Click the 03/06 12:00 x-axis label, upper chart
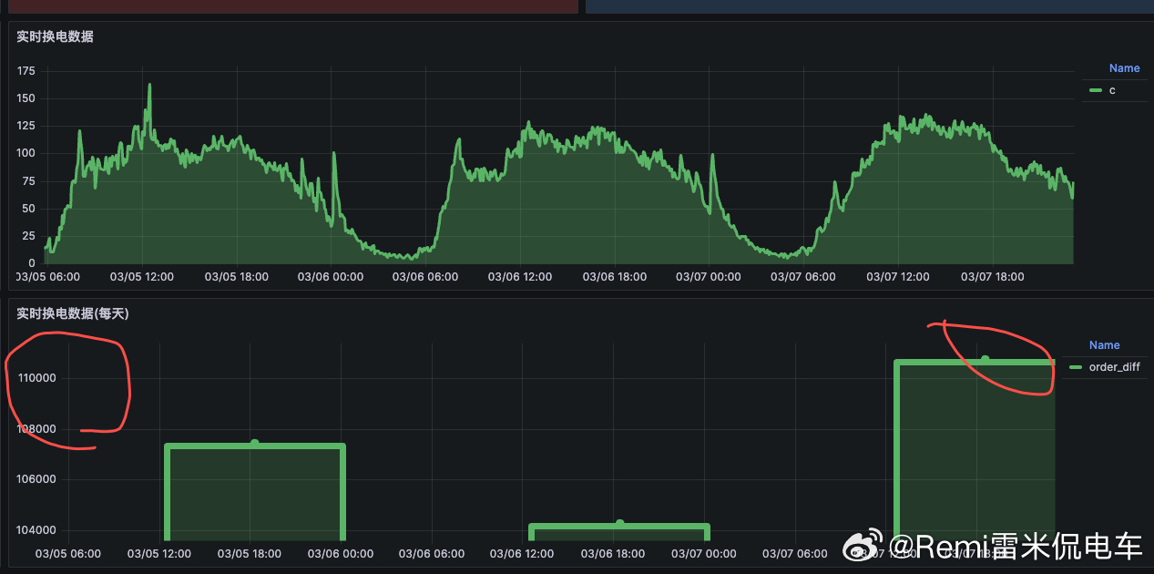Viewport: 1154px width, 574px height. point(519,277)
